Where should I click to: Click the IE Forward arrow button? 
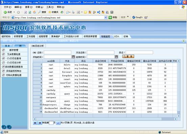pyautogui.click(x=18, y=12)
